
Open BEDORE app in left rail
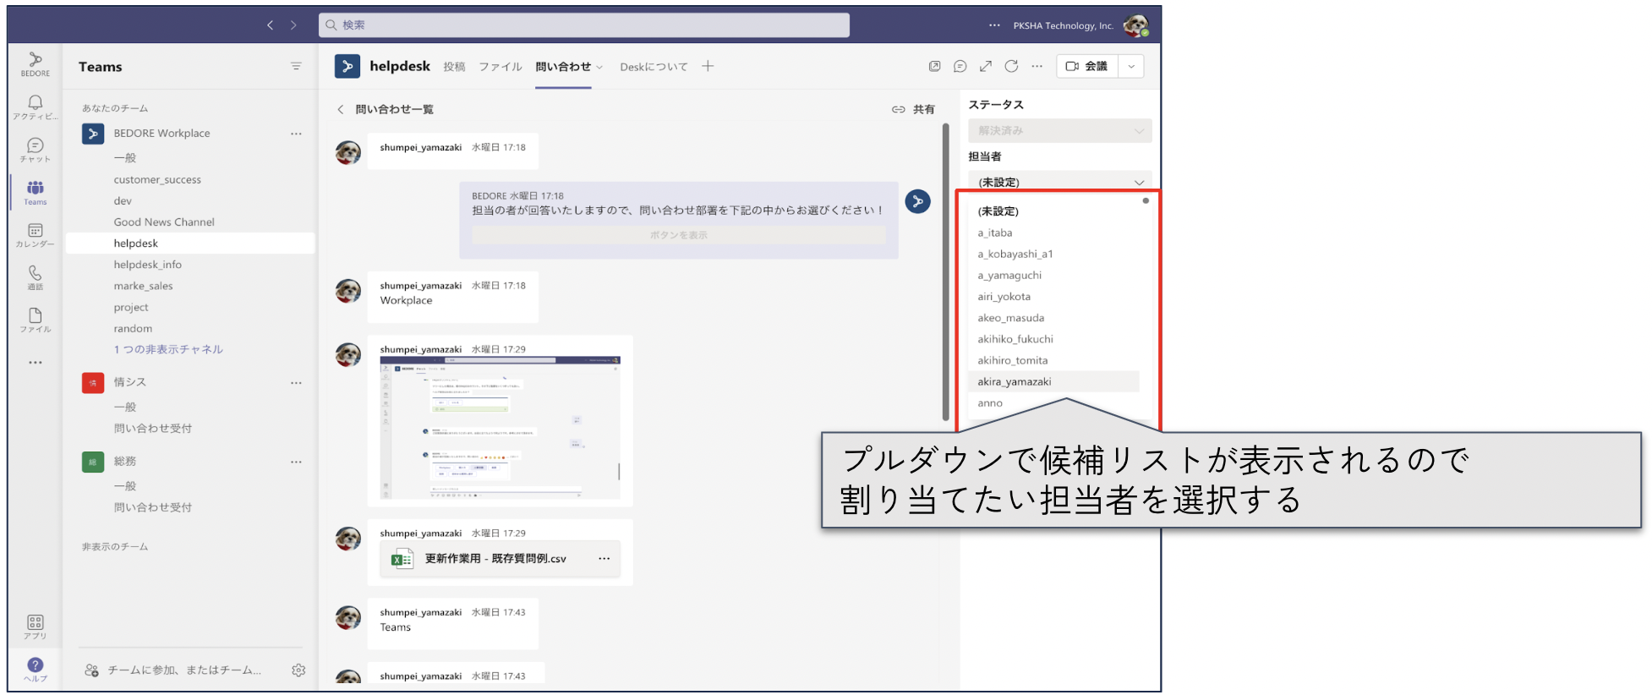click(x=35, y=64)
